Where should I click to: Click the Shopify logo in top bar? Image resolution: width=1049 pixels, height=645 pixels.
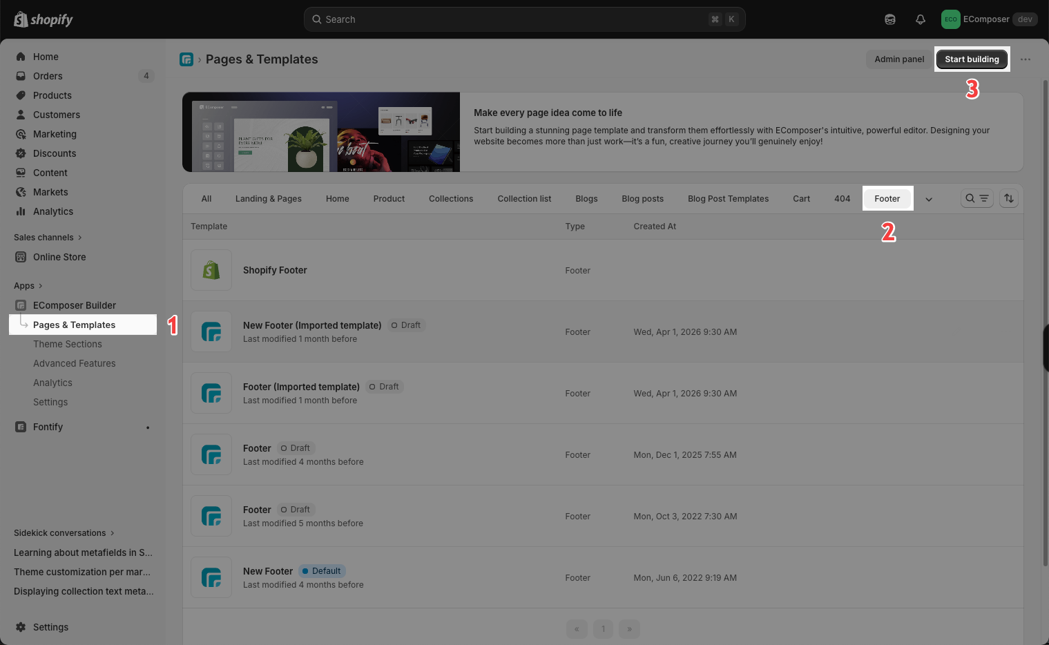pyautogui.click(x=44, y=19)
